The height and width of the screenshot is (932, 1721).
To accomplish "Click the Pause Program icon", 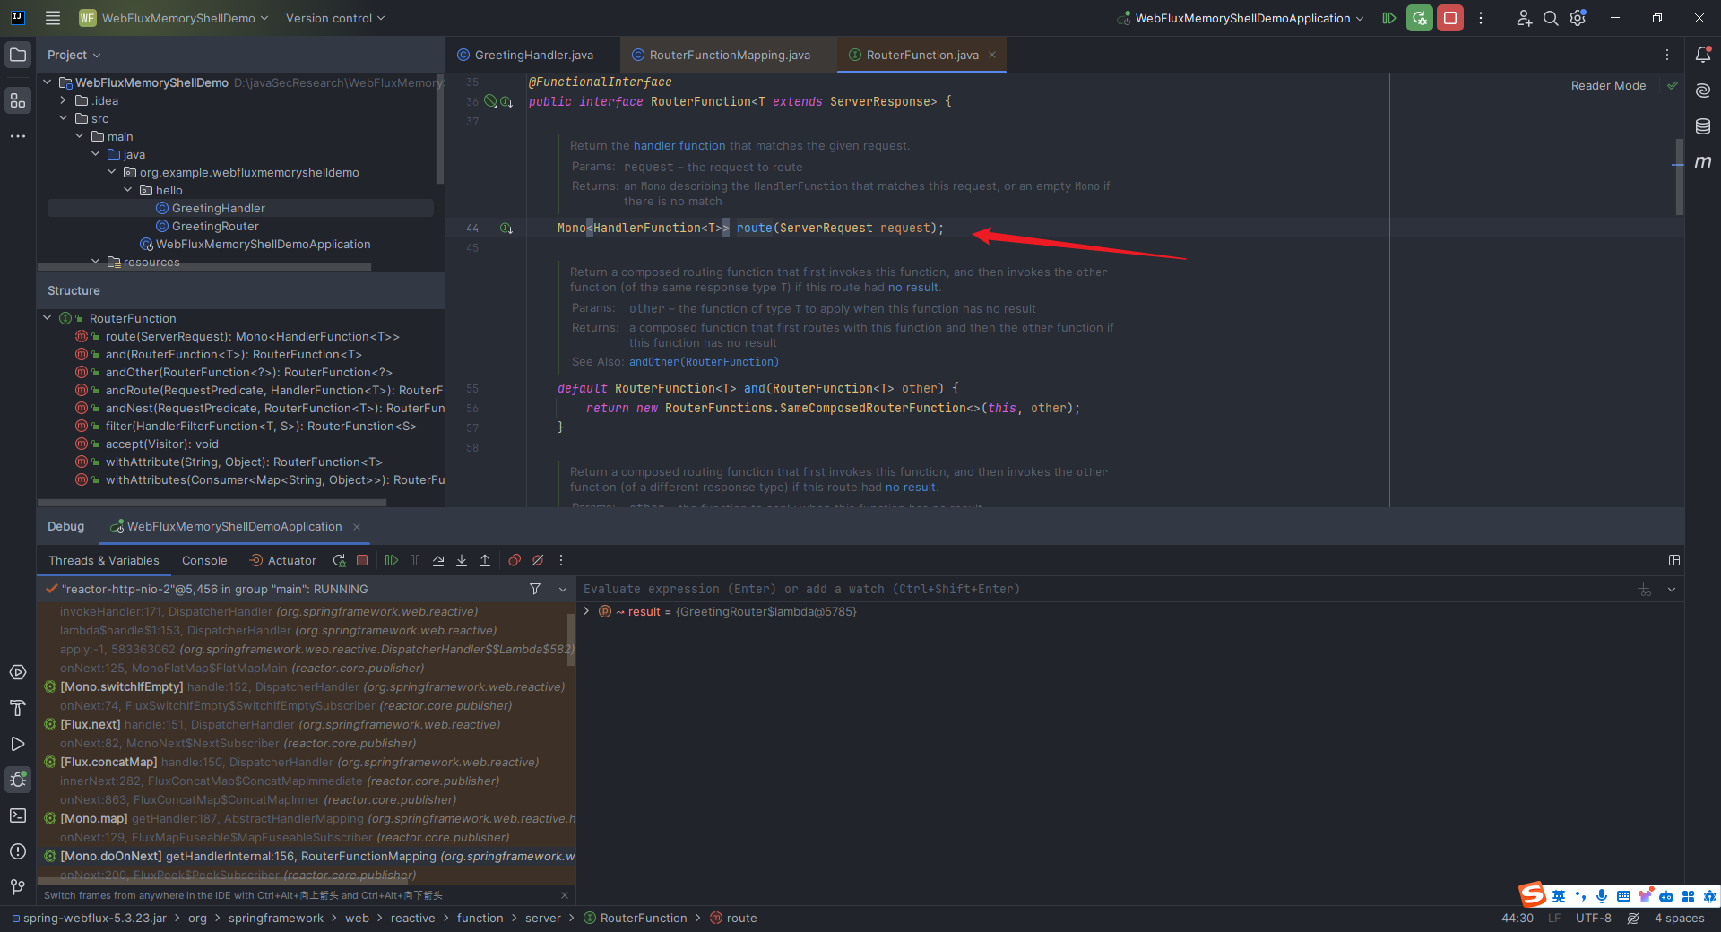I will [415, 561].
